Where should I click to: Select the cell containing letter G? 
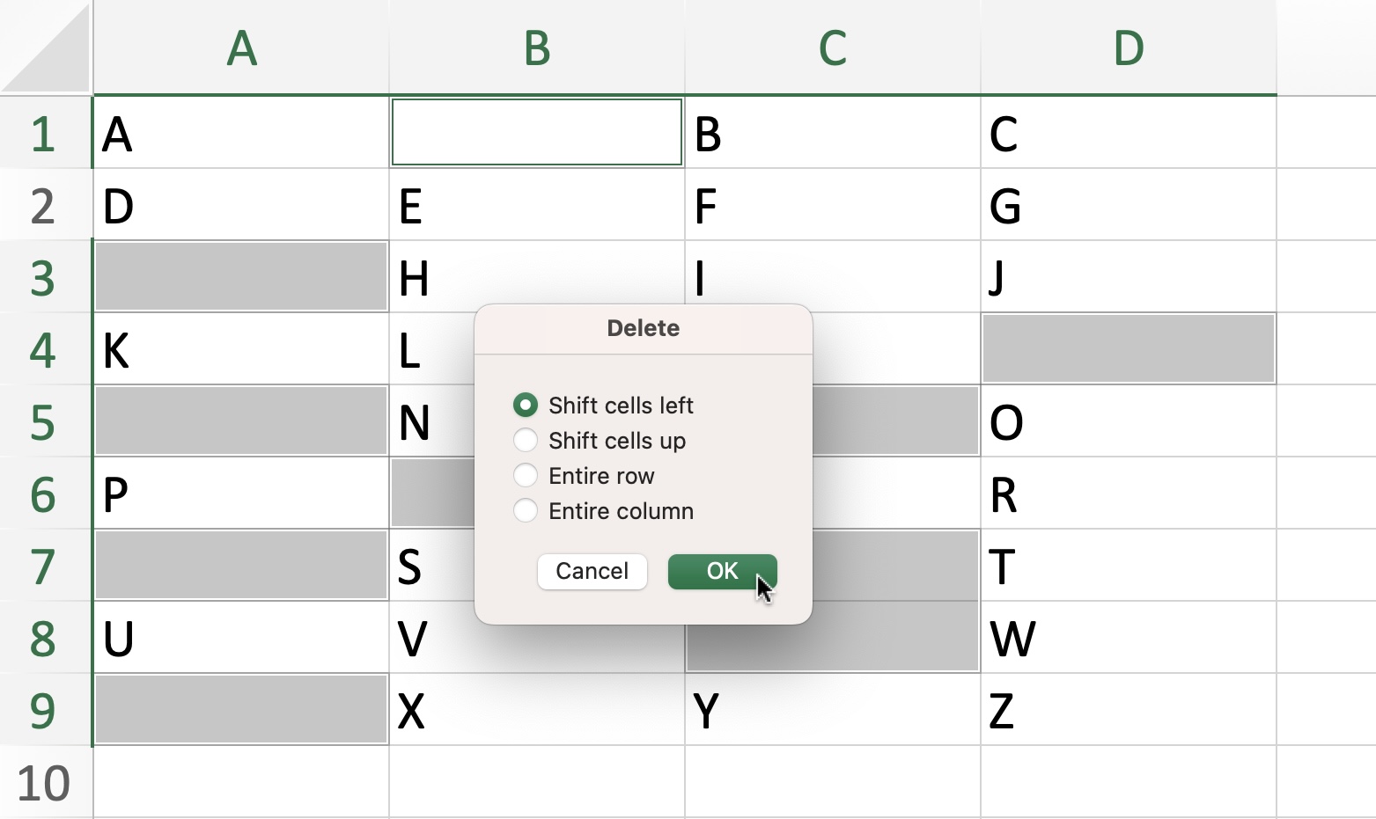[1128, 206]
